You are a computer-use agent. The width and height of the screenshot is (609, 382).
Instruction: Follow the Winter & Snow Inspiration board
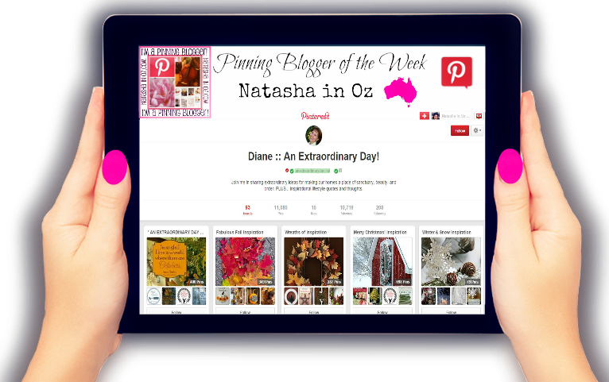tap(452, 311)
